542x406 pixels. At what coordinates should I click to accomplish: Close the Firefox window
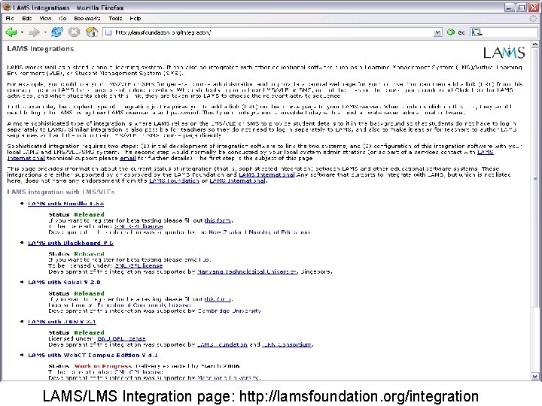click(534, 8)
